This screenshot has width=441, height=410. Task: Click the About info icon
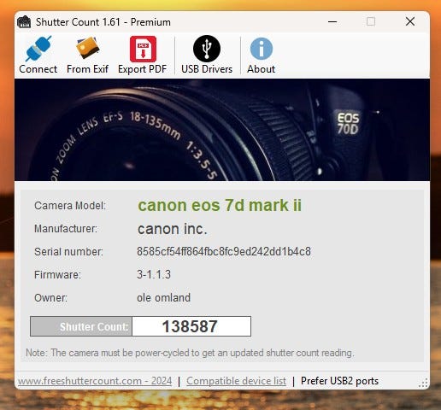point(262,49)
